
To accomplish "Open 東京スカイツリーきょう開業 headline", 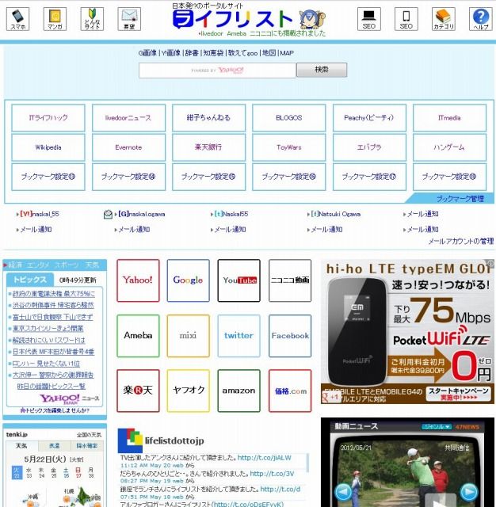I will click(x=48, y=329).
